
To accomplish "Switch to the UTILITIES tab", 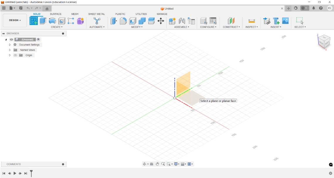I will tap(141, 14).
